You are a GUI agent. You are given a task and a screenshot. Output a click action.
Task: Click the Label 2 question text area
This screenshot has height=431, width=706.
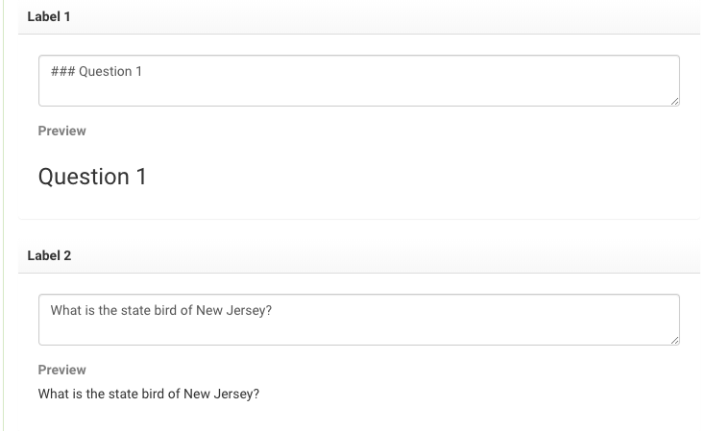358,320
